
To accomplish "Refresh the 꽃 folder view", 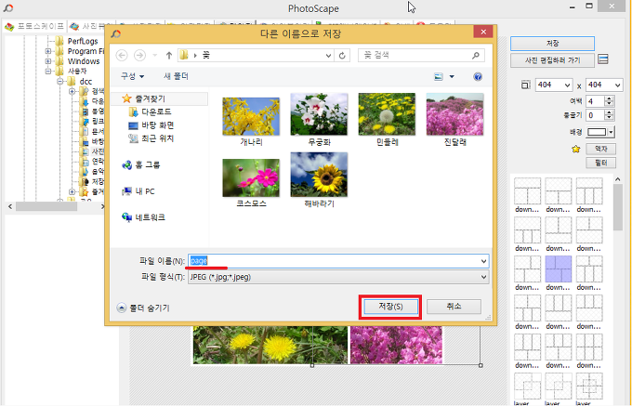I will (342, 56).
